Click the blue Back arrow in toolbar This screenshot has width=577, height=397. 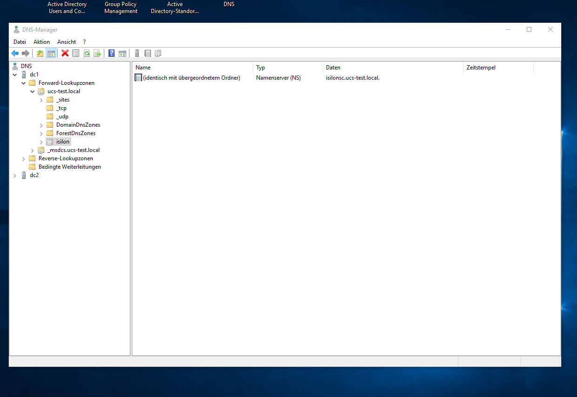coord(15,54)
